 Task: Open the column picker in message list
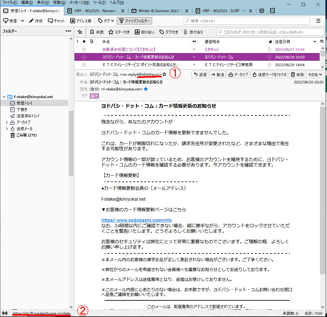tap(322, 42)
